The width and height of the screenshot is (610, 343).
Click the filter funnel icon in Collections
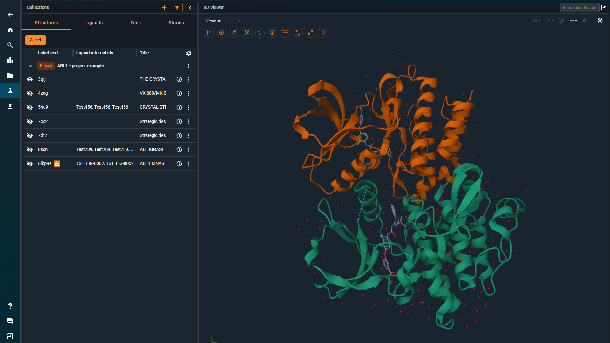[x=177, y=8]
